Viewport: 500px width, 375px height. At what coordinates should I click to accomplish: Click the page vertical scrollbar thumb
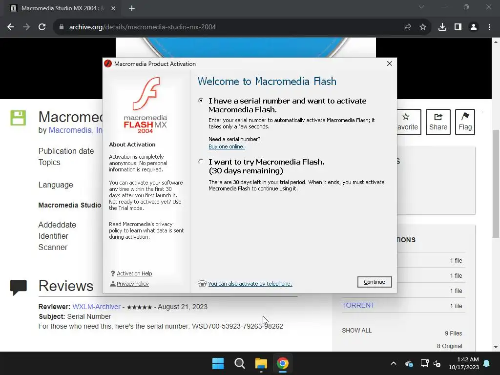point(496,184)
